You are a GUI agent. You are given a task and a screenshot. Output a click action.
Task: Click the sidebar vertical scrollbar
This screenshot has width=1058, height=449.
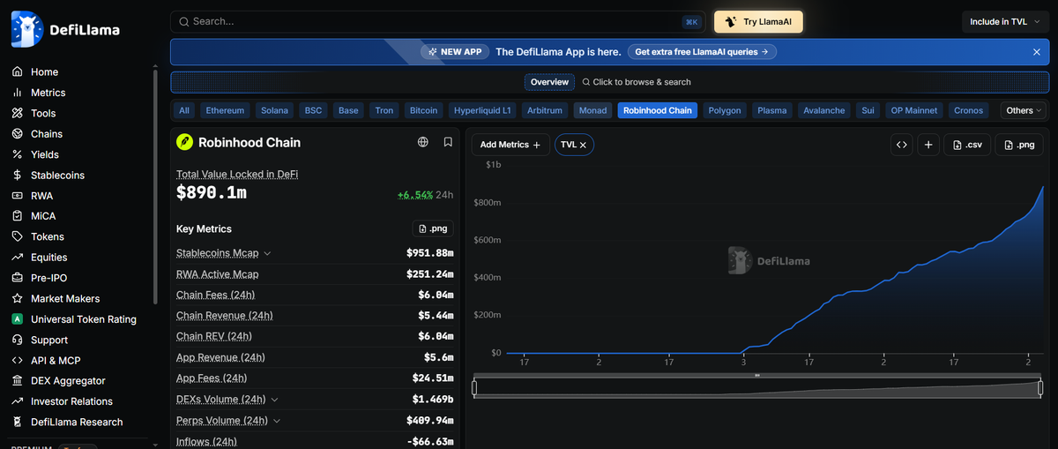[155, 185]
